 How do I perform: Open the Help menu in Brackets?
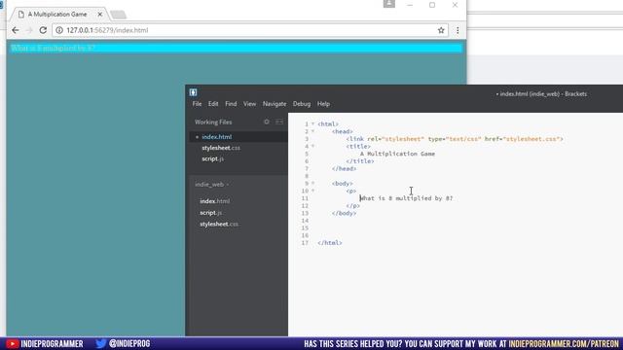pos(323,104)
